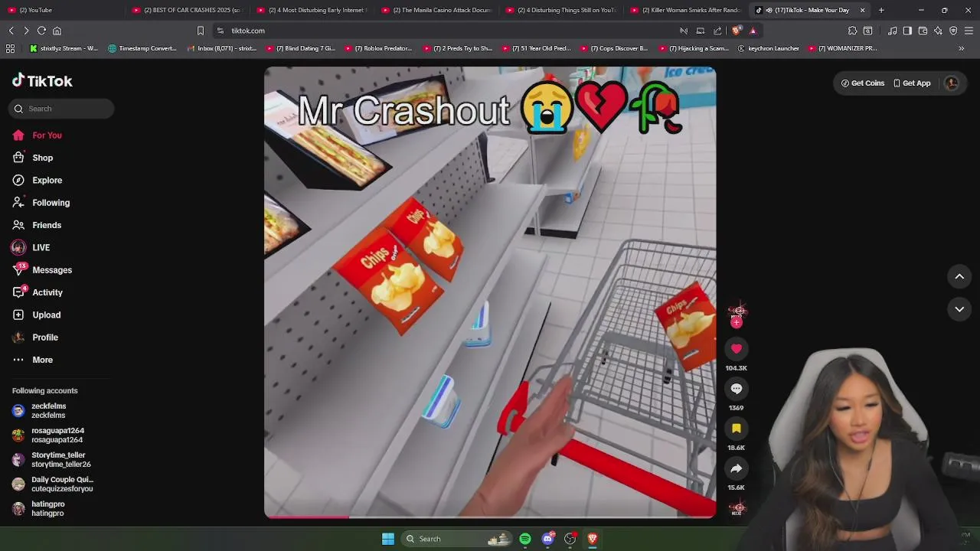Bookmark this page in the address bar

point(201,31)
